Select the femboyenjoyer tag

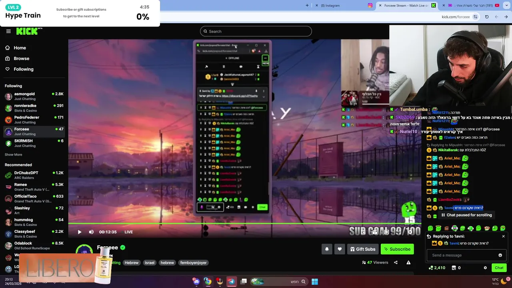[x=194, y=263]
